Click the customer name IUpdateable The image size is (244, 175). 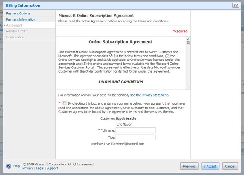pos(126,118)
